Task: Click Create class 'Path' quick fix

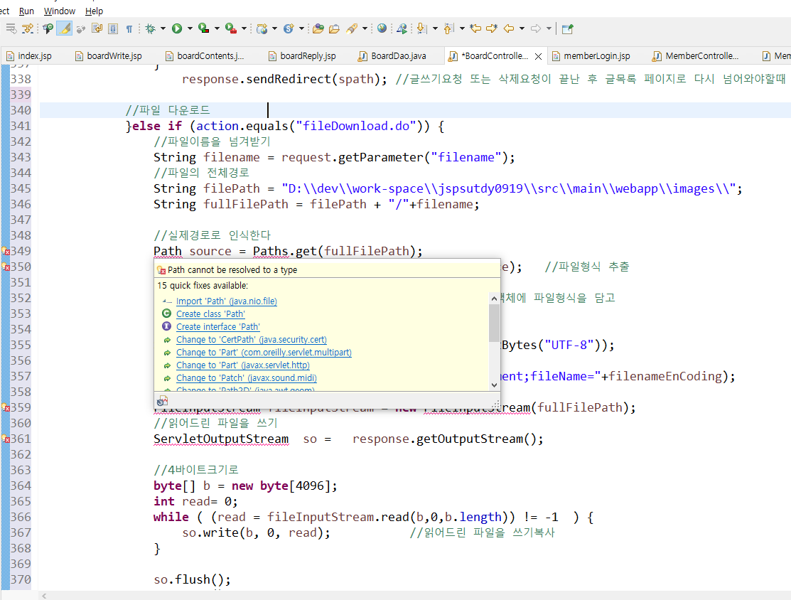Action: coord(210,314)
